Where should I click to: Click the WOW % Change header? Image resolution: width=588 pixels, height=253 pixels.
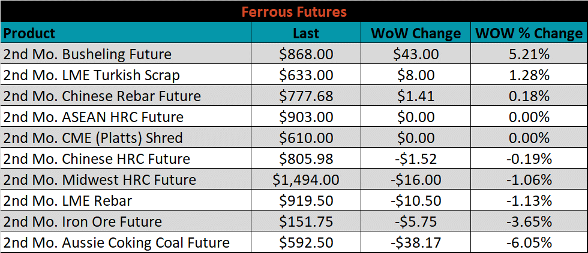click(529, 33)
